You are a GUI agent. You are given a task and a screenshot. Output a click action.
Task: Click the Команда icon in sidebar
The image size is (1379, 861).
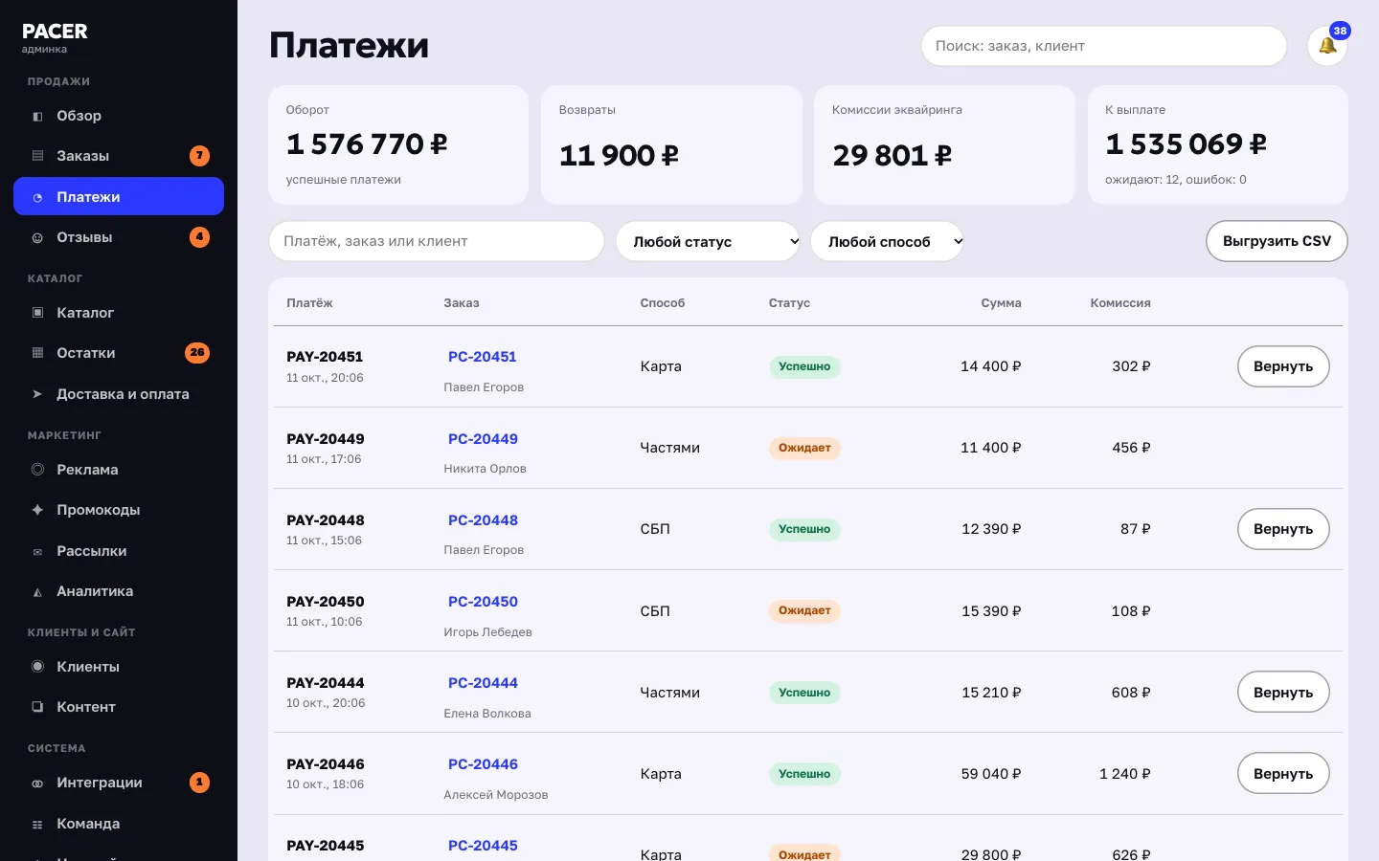point(37,824)
